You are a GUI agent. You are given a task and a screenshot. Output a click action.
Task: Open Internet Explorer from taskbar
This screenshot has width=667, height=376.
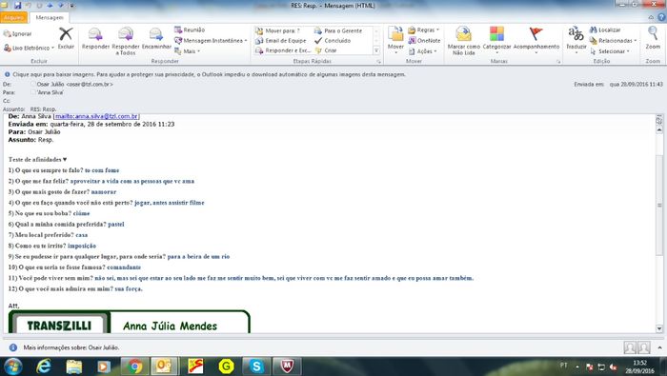tap(44, 366)
